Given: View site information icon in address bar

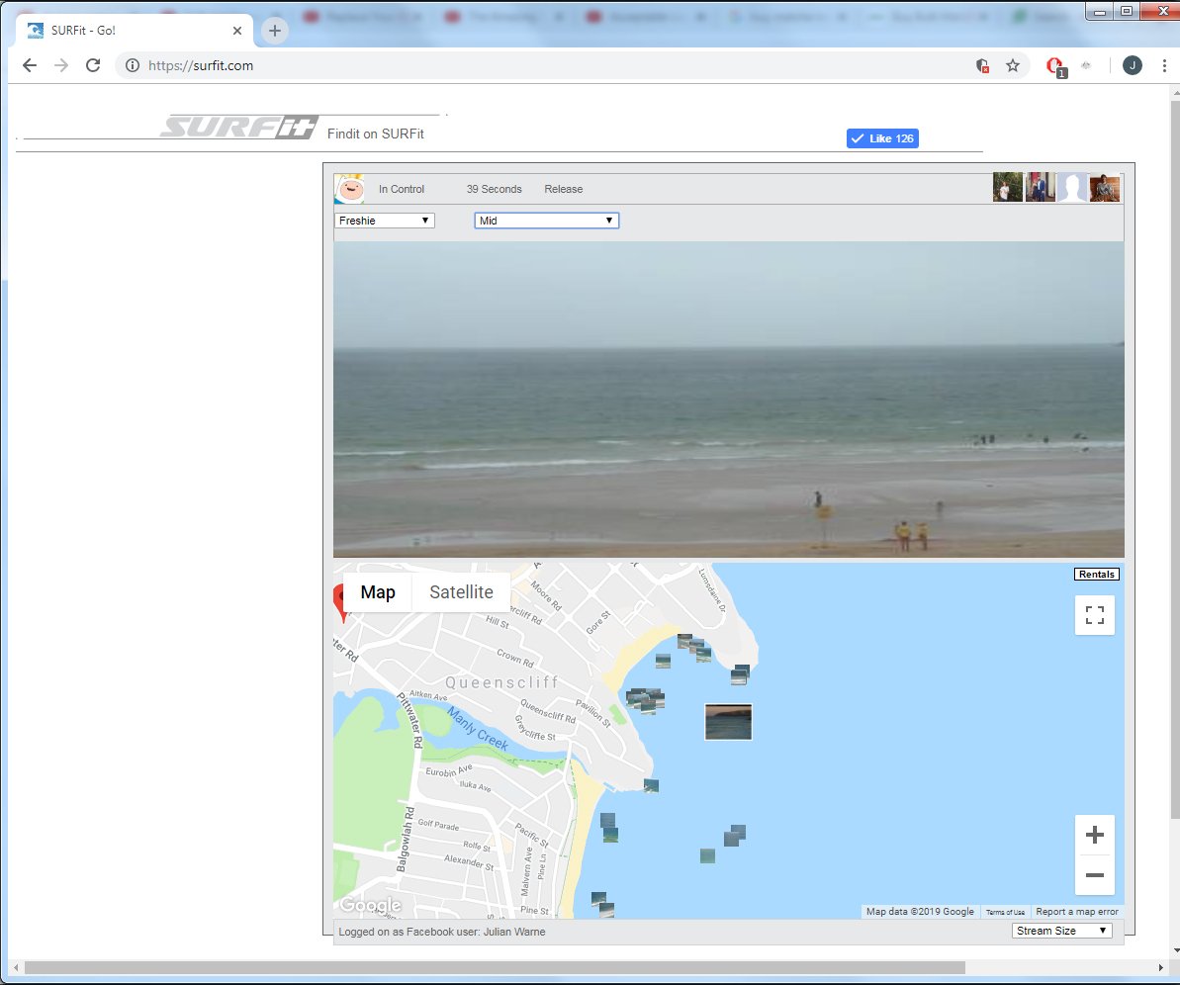Looking at the screenshot, I should tap(133, 65).
